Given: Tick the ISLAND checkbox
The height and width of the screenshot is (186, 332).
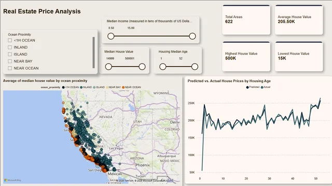Looking at the screenshot, I should pyautogui.click(x=10, y=54).
